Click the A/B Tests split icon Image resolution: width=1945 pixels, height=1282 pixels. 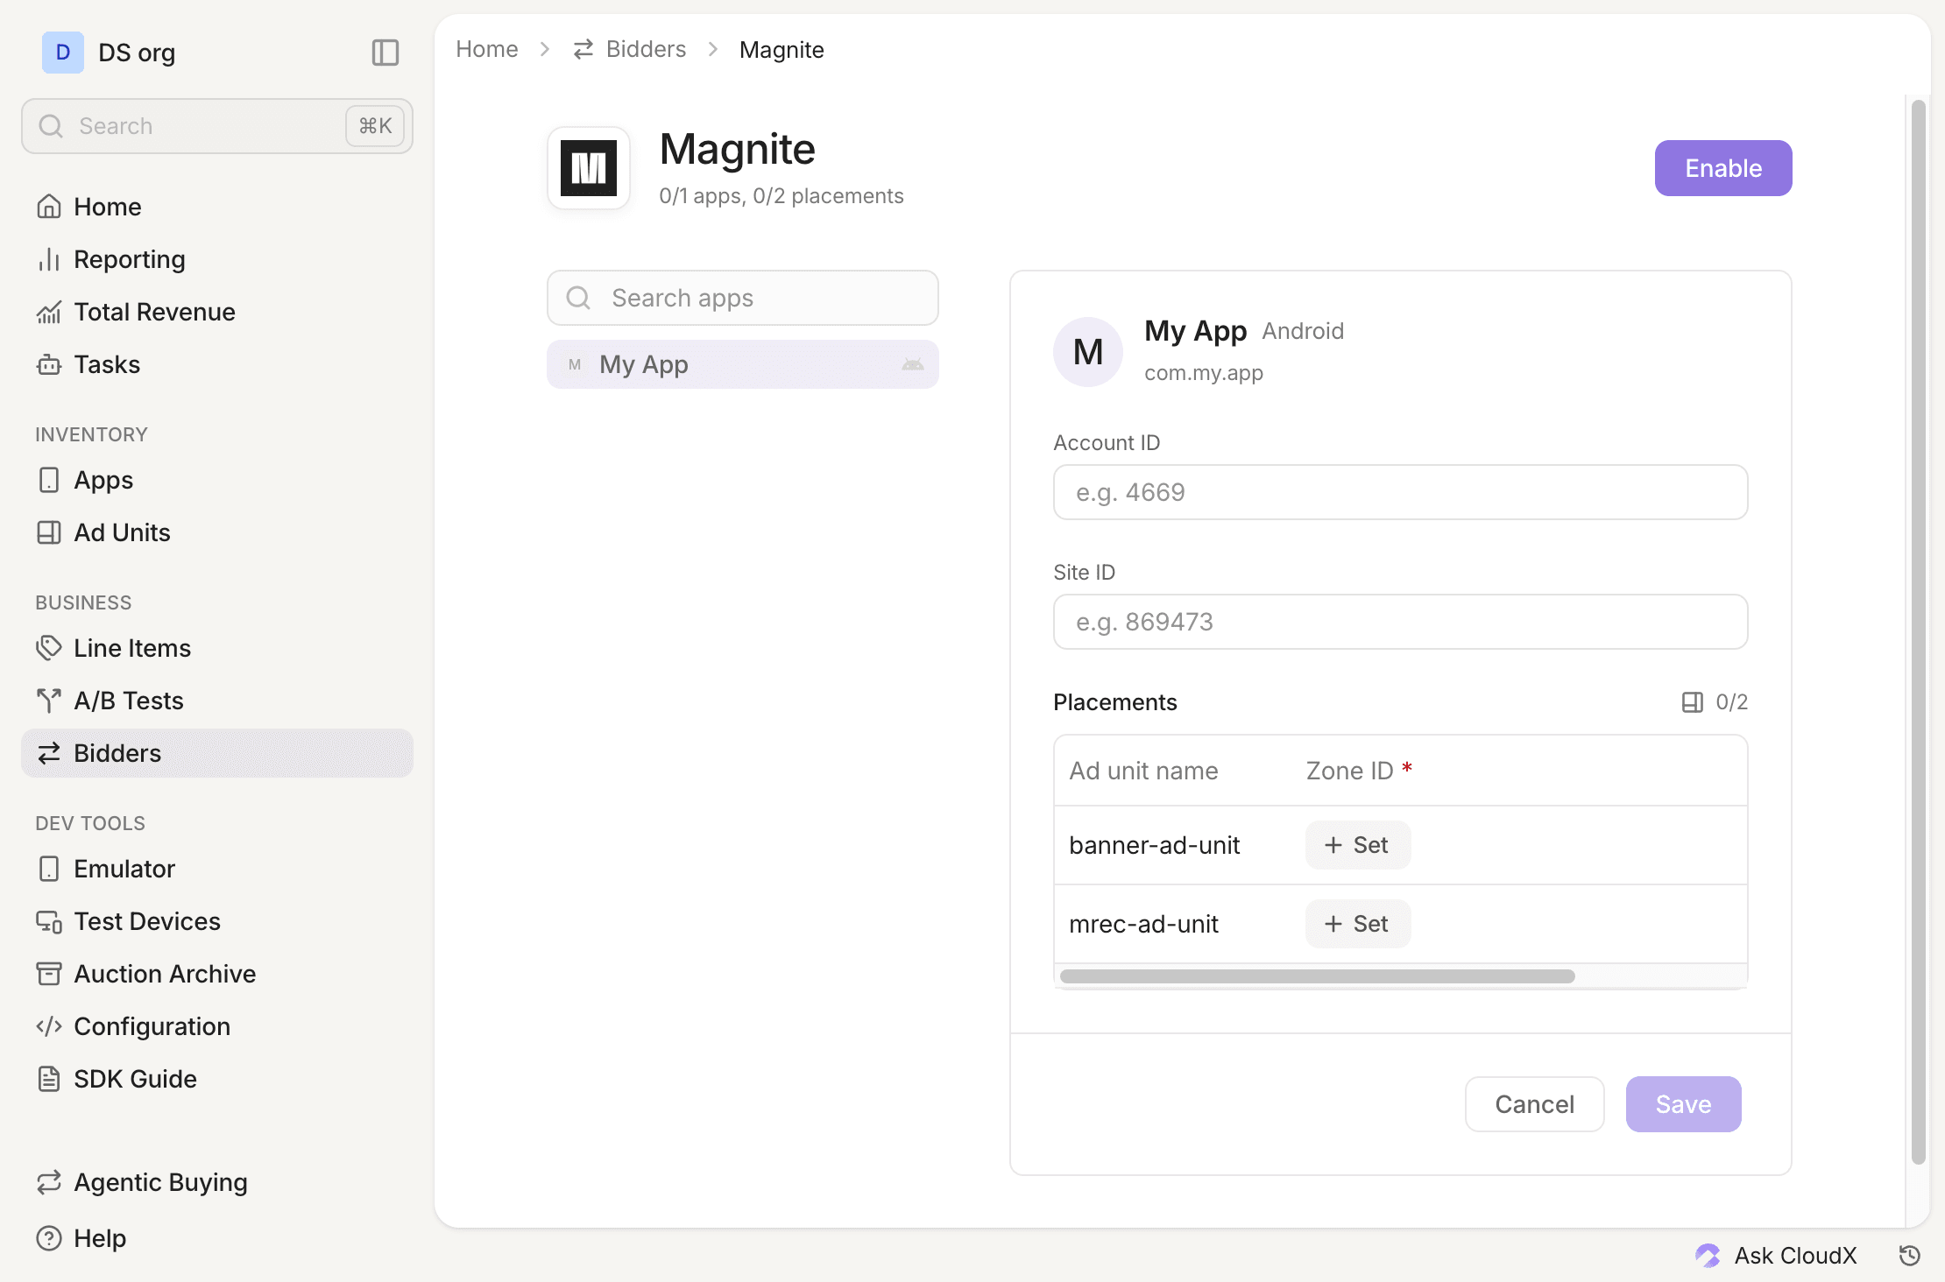[49, 701]
